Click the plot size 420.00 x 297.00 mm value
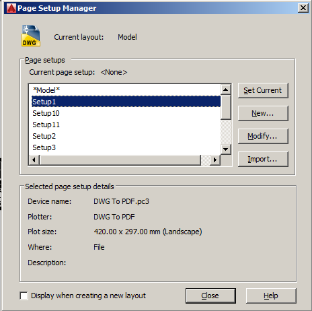312x311 pixels. pos(148,232)
